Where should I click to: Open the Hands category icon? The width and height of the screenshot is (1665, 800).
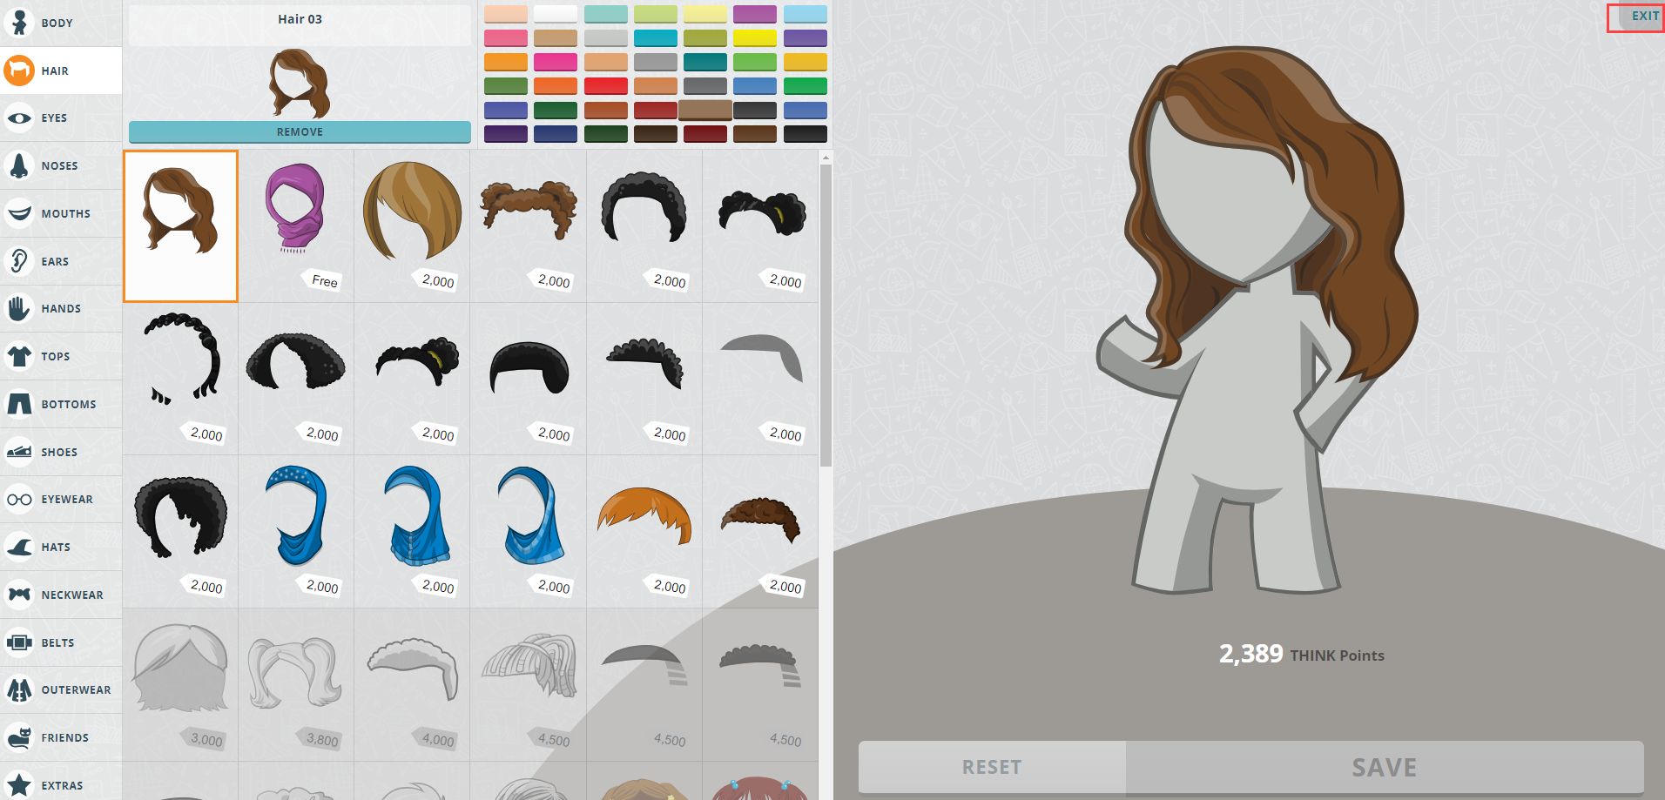click(x=19, y=308)
